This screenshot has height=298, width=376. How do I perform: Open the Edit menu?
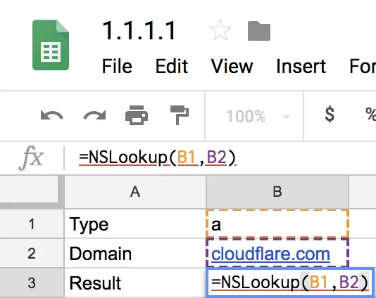tap(172, 66)
